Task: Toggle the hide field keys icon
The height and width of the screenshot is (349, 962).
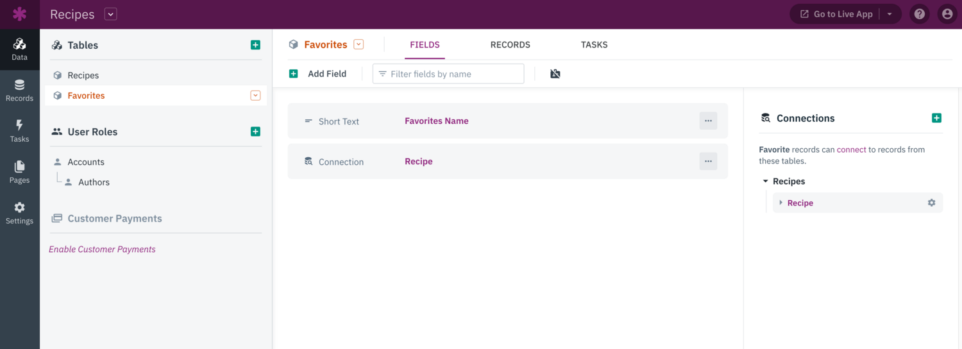Action: pos(555,74)
